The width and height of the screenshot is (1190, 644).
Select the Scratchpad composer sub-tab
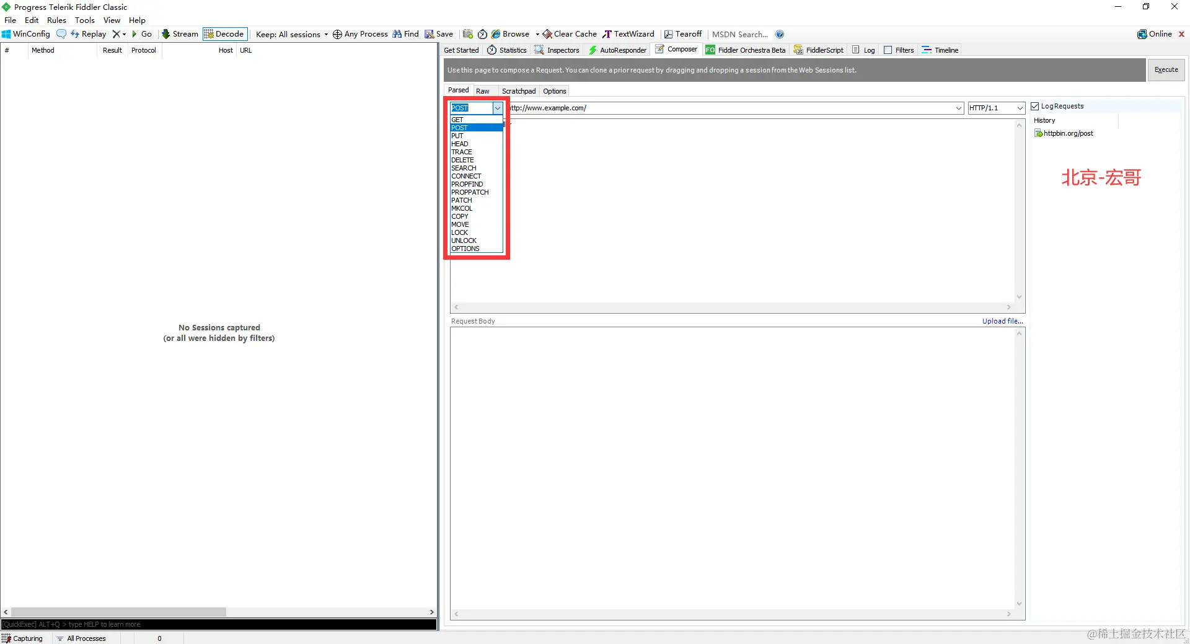coord(519,91)
